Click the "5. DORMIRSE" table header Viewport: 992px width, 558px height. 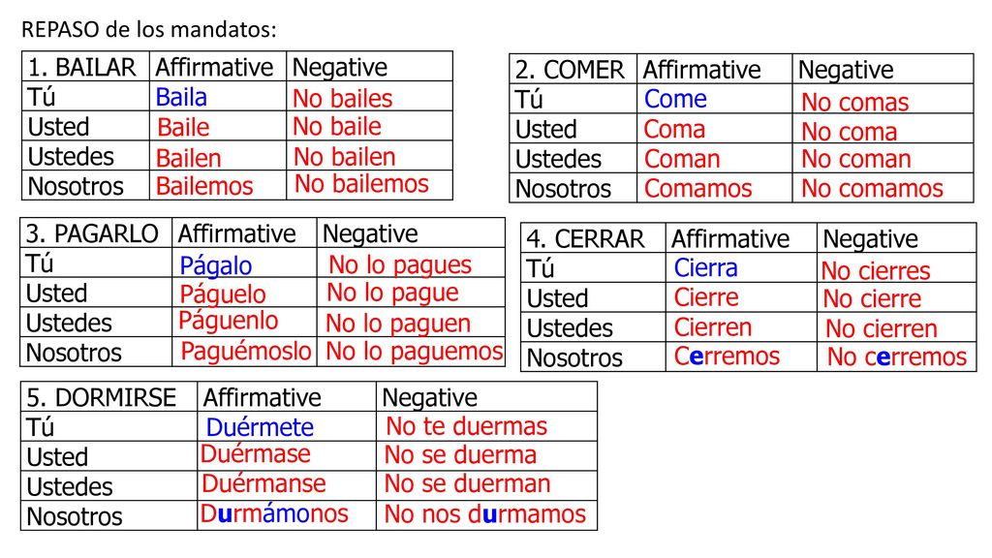101,398
